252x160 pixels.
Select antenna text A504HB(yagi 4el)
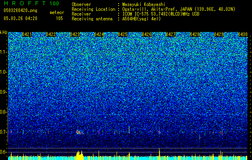coord(141,19)
